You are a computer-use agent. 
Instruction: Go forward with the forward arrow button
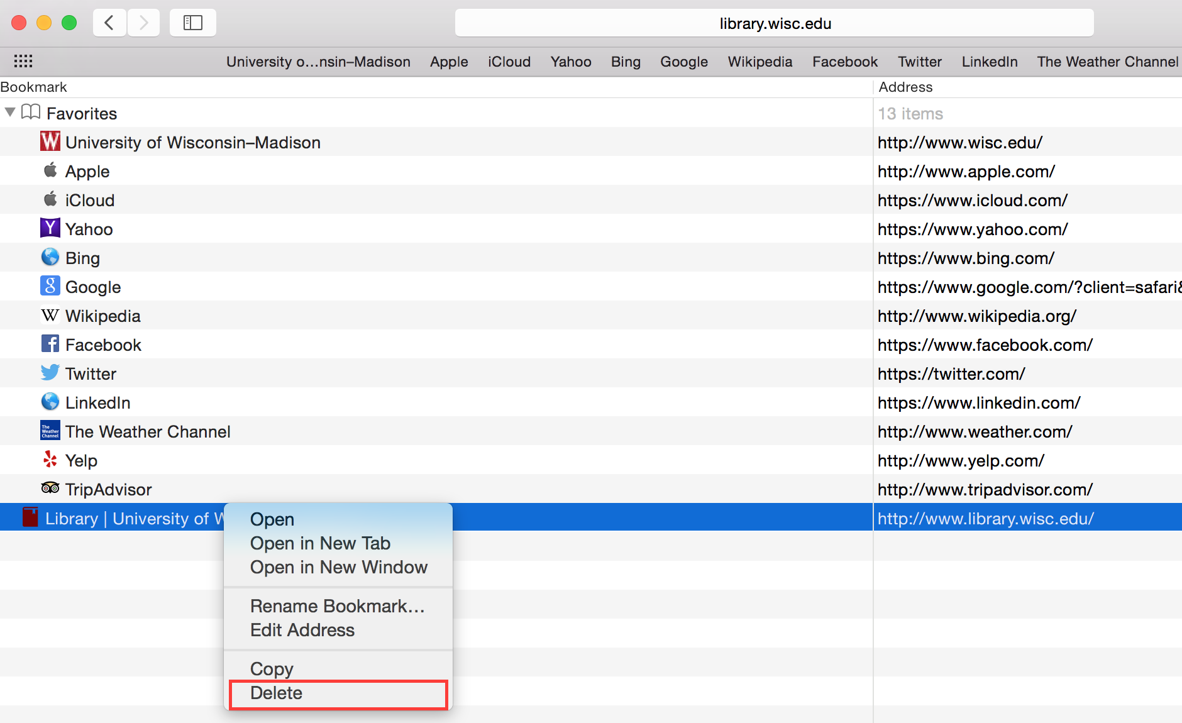tap(143, 23)
